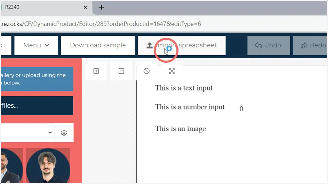Click 'This is a number input' text
The width and height of the screenshot is (328, 184).
[x=190, y=107]
